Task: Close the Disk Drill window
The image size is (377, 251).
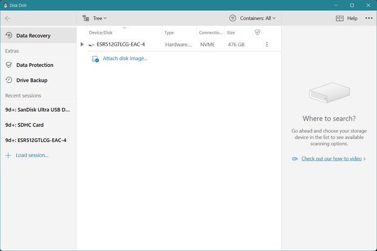Action: point(368,5)
